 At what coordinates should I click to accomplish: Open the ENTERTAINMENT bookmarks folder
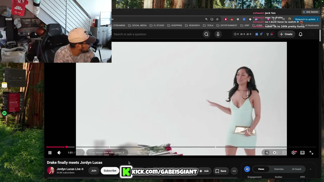tap(227, 25)
